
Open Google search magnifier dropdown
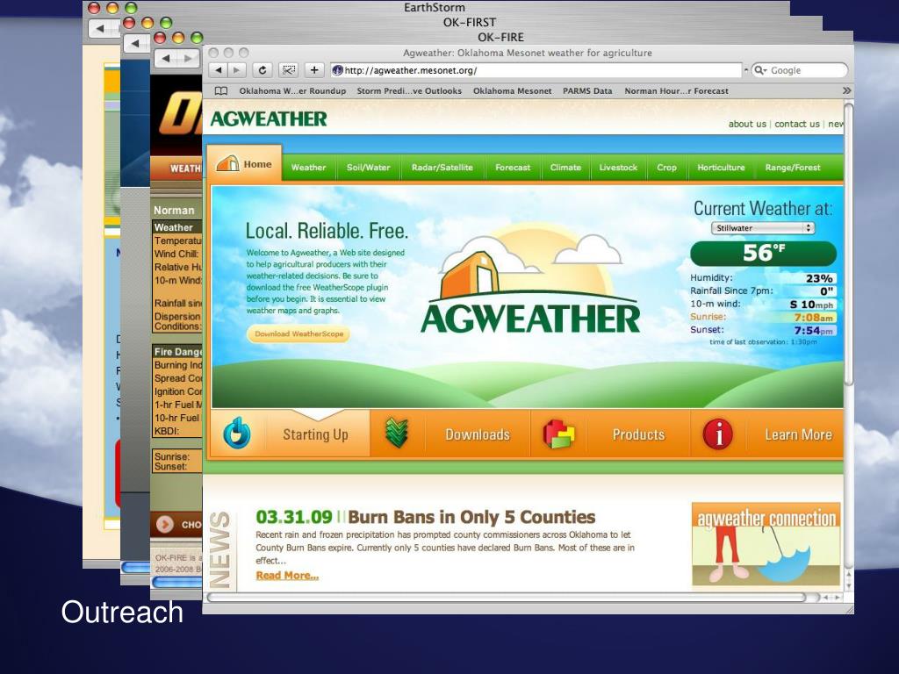tap(761, 70)
